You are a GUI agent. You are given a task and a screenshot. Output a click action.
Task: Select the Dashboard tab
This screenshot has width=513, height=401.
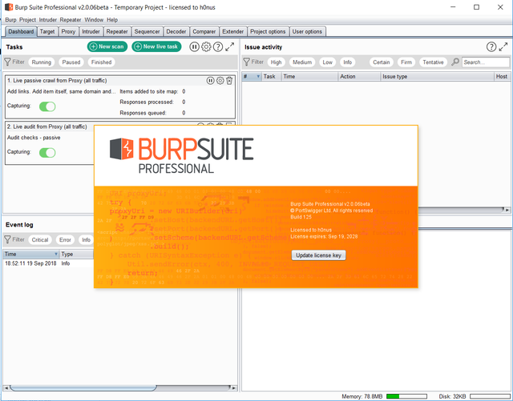pyautogui.click(x=21, y=31)
